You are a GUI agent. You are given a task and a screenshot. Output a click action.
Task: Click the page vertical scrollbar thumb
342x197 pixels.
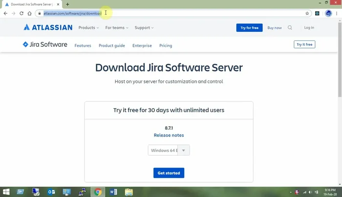coord(340,59)
